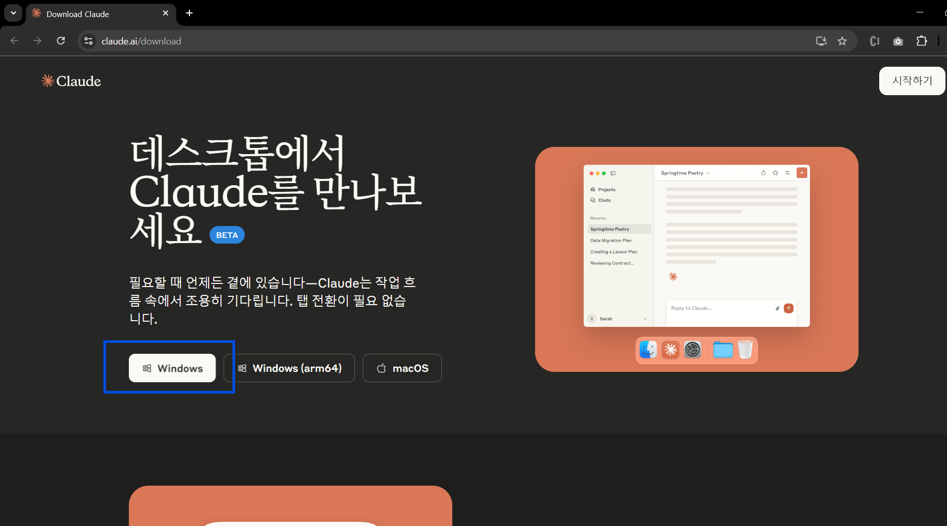Click the Claude app icon in the illustrated dock
This screenshot has height=526, width=947.
pyautogui.click(x=671, y=350)
